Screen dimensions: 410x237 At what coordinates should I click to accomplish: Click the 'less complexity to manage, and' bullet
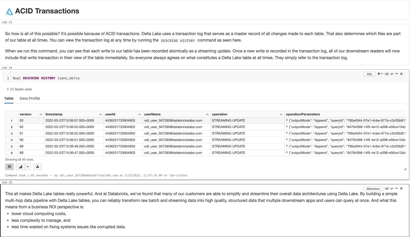(x=41, y=220)
